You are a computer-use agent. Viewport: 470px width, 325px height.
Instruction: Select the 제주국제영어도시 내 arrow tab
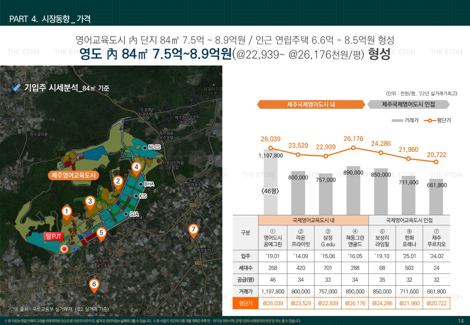pos(311,104)
